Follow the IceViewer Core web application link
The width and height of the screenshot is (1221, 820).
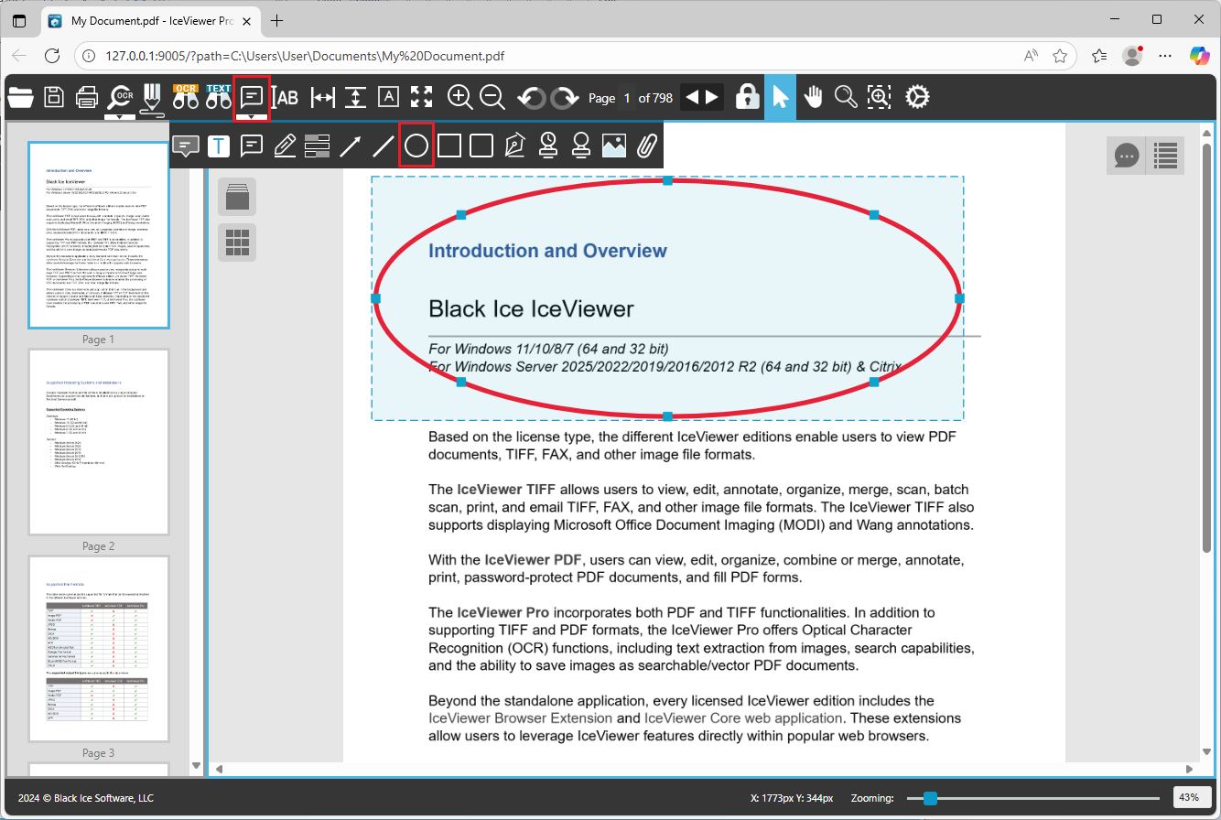point(743,718)
